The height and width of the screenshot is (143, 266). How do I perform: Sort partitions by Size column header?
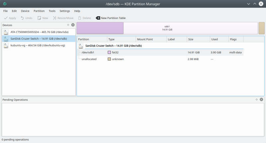pyautogui.click(x=198, y=39)
